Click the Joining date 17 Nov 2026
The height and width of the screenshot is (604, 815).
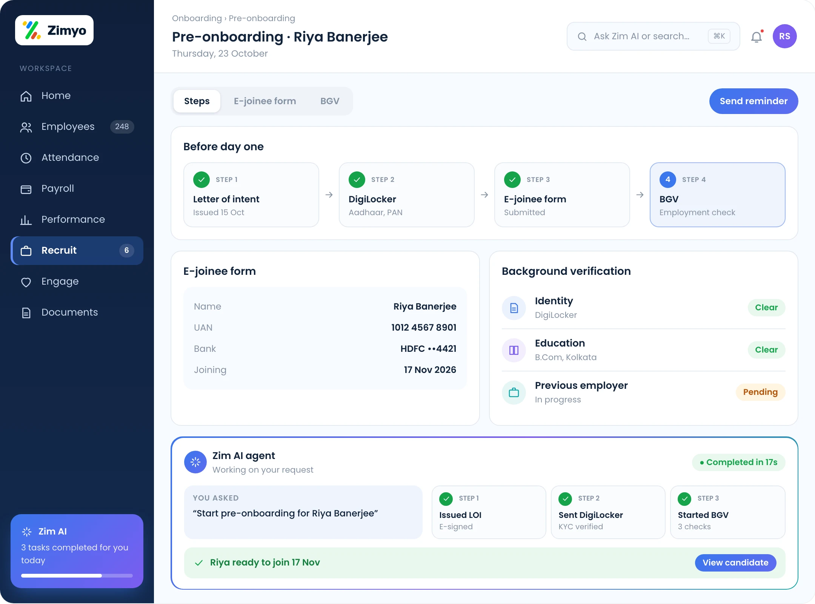(x=430, y=370)
